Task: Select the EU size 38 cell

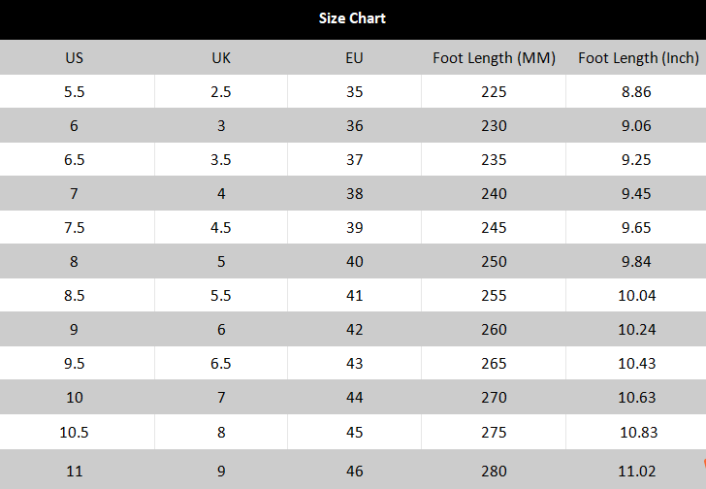Action: coord(354,194)
